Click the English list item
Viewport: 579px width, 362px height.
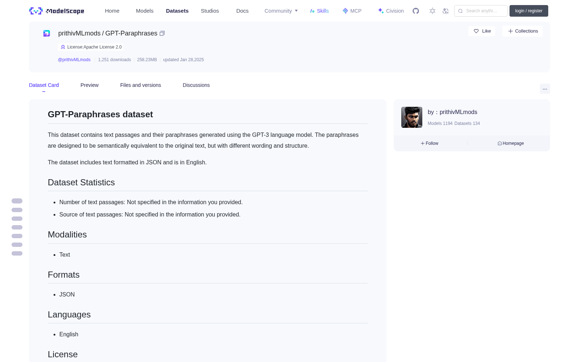[x=69, y=334]
